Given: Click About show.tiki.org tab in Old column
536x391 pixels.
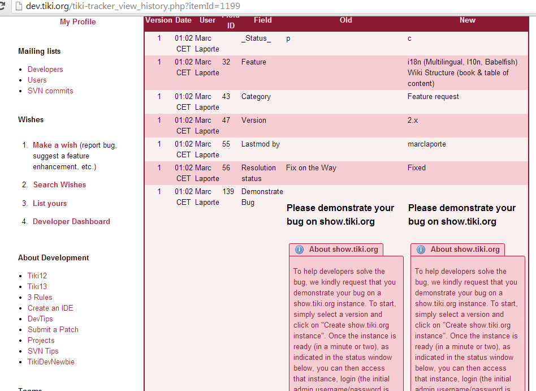Looking at the screenshot, I should point(336,250).
